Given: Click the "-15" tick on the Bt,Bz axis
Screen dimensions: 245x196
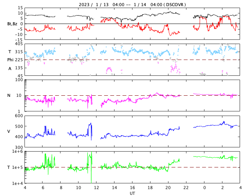Looking at the screenshot, I should point(19,40).
